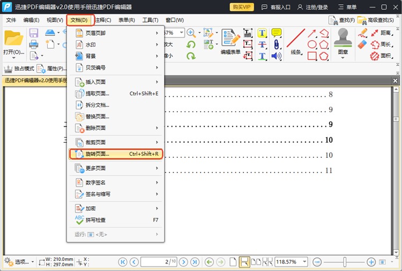Choose 提取页面 from the menu
Screen dimensions: 402x271
[x=116, y=93]
